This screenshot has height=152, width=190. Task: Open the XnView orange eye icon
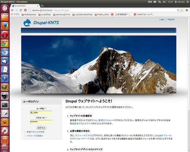[5, 122]
